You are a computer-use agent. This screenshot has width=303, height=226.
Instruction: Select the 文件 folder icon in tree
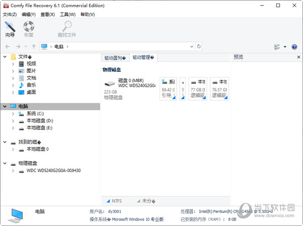(13, 57)
